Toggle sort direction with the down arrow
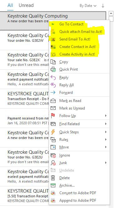 tap(103, 6)
